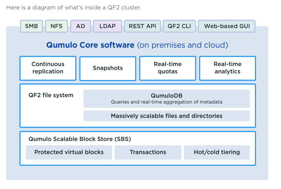Select the LDAP box

click(108, 26)
